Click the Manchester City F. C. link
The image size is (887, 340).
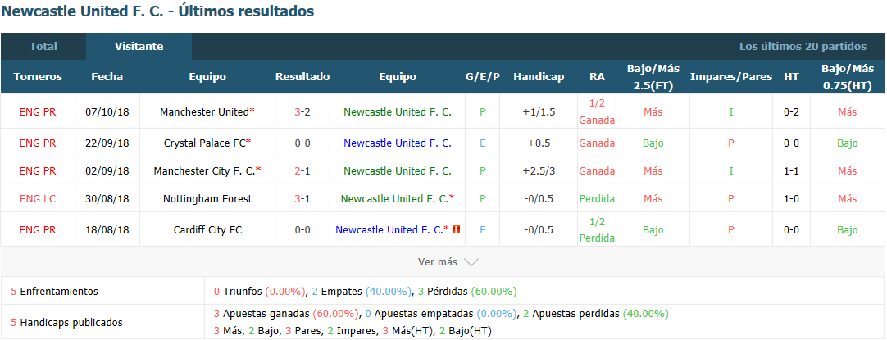click(x=205, y=171)
